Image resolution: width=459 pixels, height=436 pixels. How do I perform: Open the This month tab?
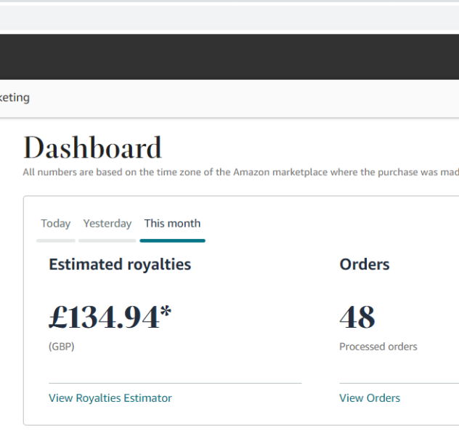pos(172,223)
